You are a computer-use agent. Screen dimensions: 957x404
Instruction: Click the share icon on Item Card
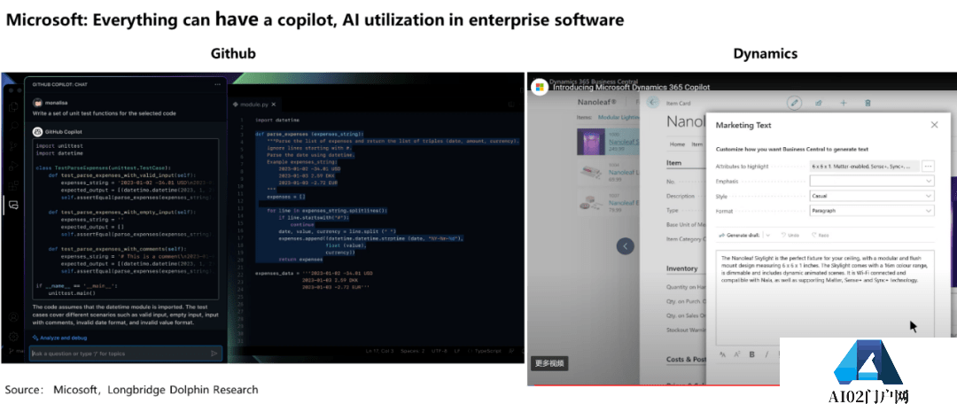[x=819, y=103]
